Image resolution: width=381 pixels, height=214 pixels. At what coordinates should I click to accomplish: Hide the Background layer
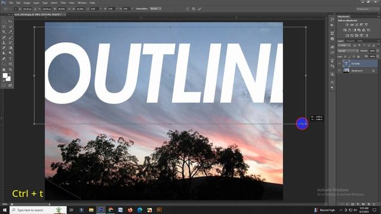tap(339, 71)
